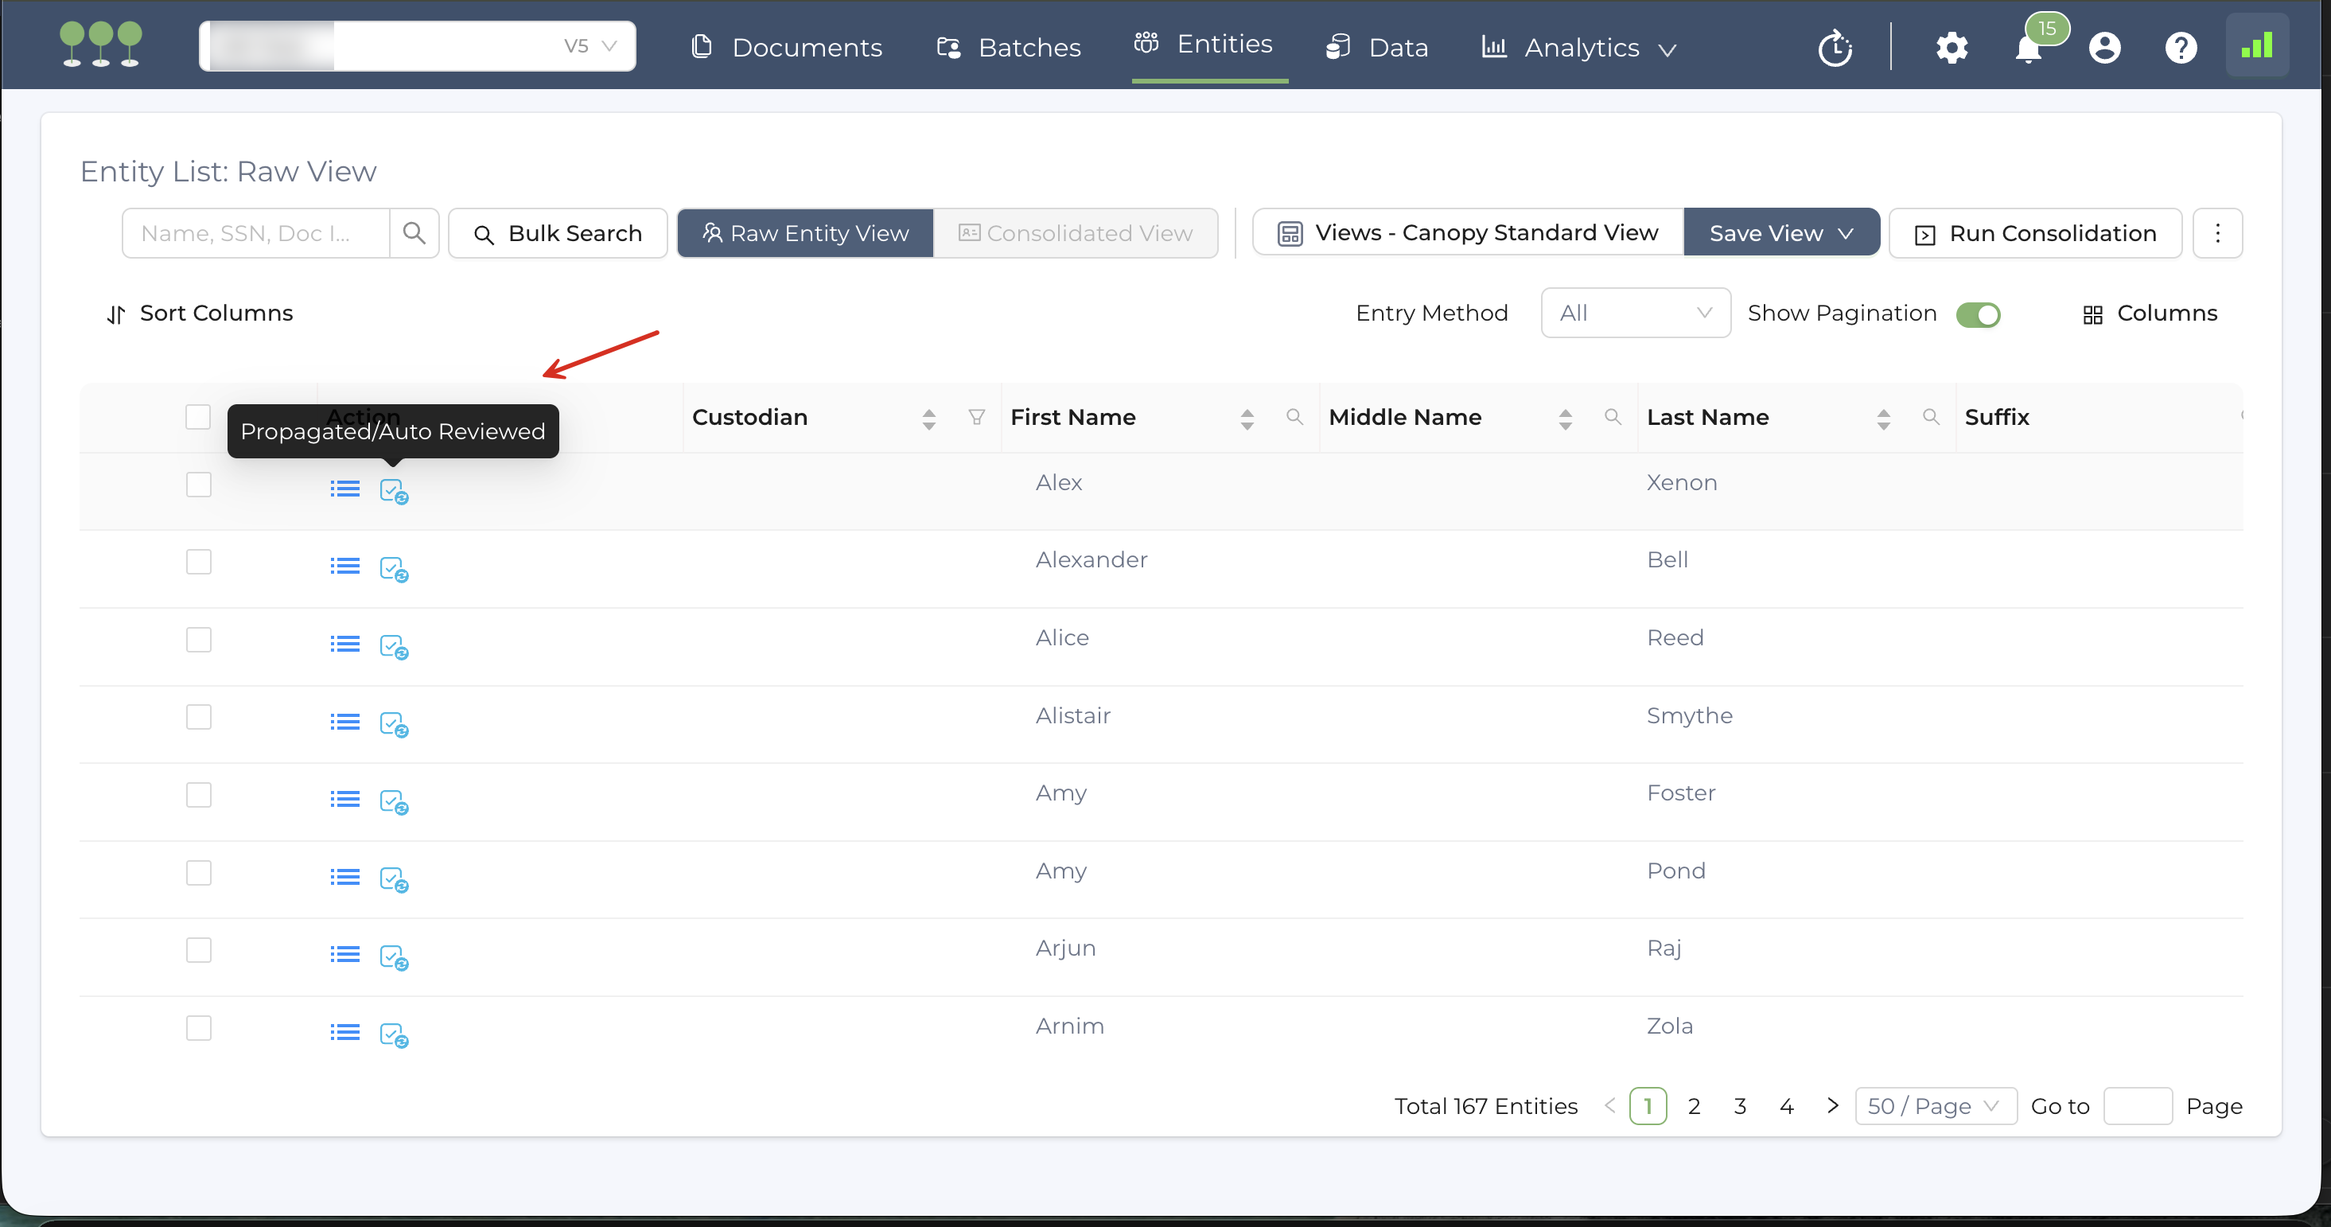Click the history clock icon
This screenshot has width=2331, height=1227.
point(1835,48)
